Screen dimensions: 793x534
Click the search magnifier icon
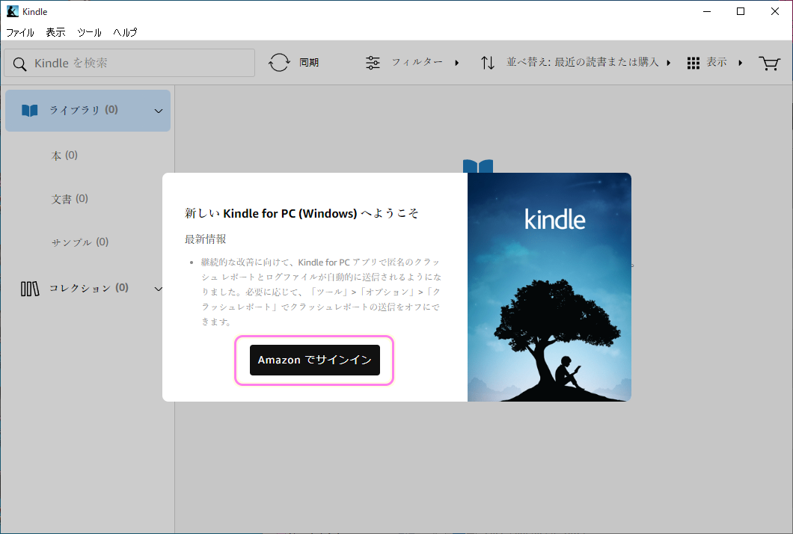pyautogui.click(x=19, y=63)
